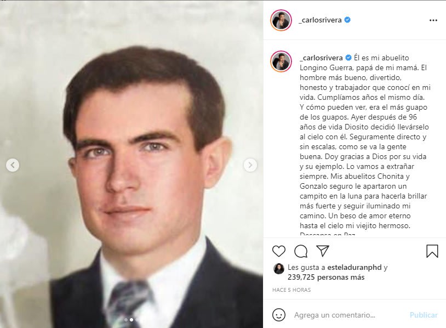Click the esteladuranphd liker avatar
Viewport: 446px width, 328px height.
pos(279,269)
